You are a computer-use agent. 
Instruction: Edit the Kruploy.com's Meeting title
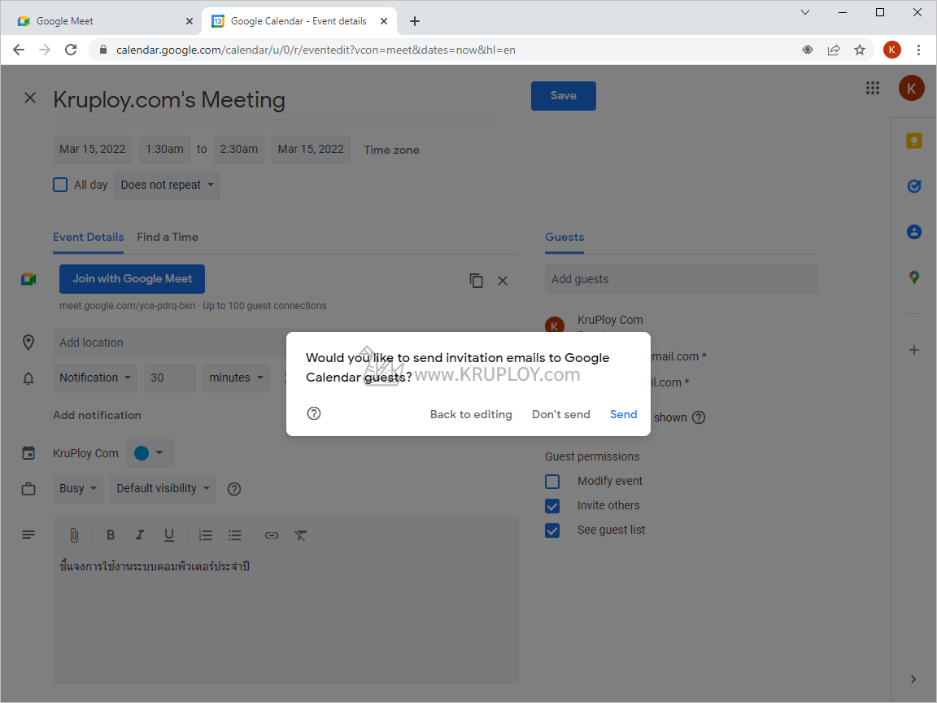276,100
